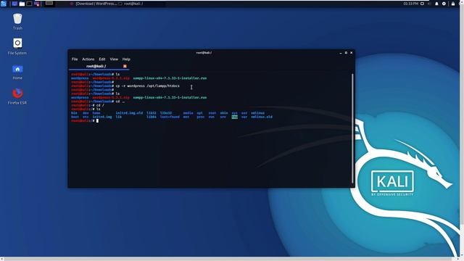Click the lock screen icon

click(452, 4)
